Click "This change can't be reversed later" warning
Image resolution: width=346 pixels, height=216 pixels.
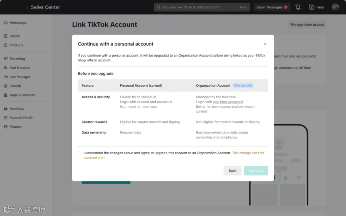point(174,155)
